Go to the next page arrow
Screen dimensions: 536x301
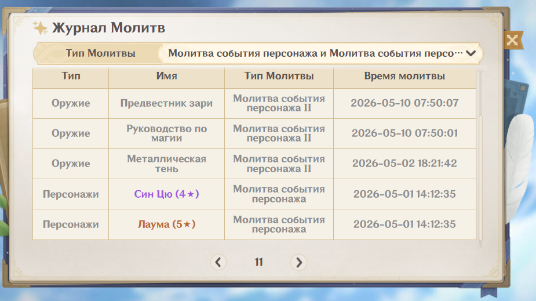pyautogui.click(x=298, y=262)
